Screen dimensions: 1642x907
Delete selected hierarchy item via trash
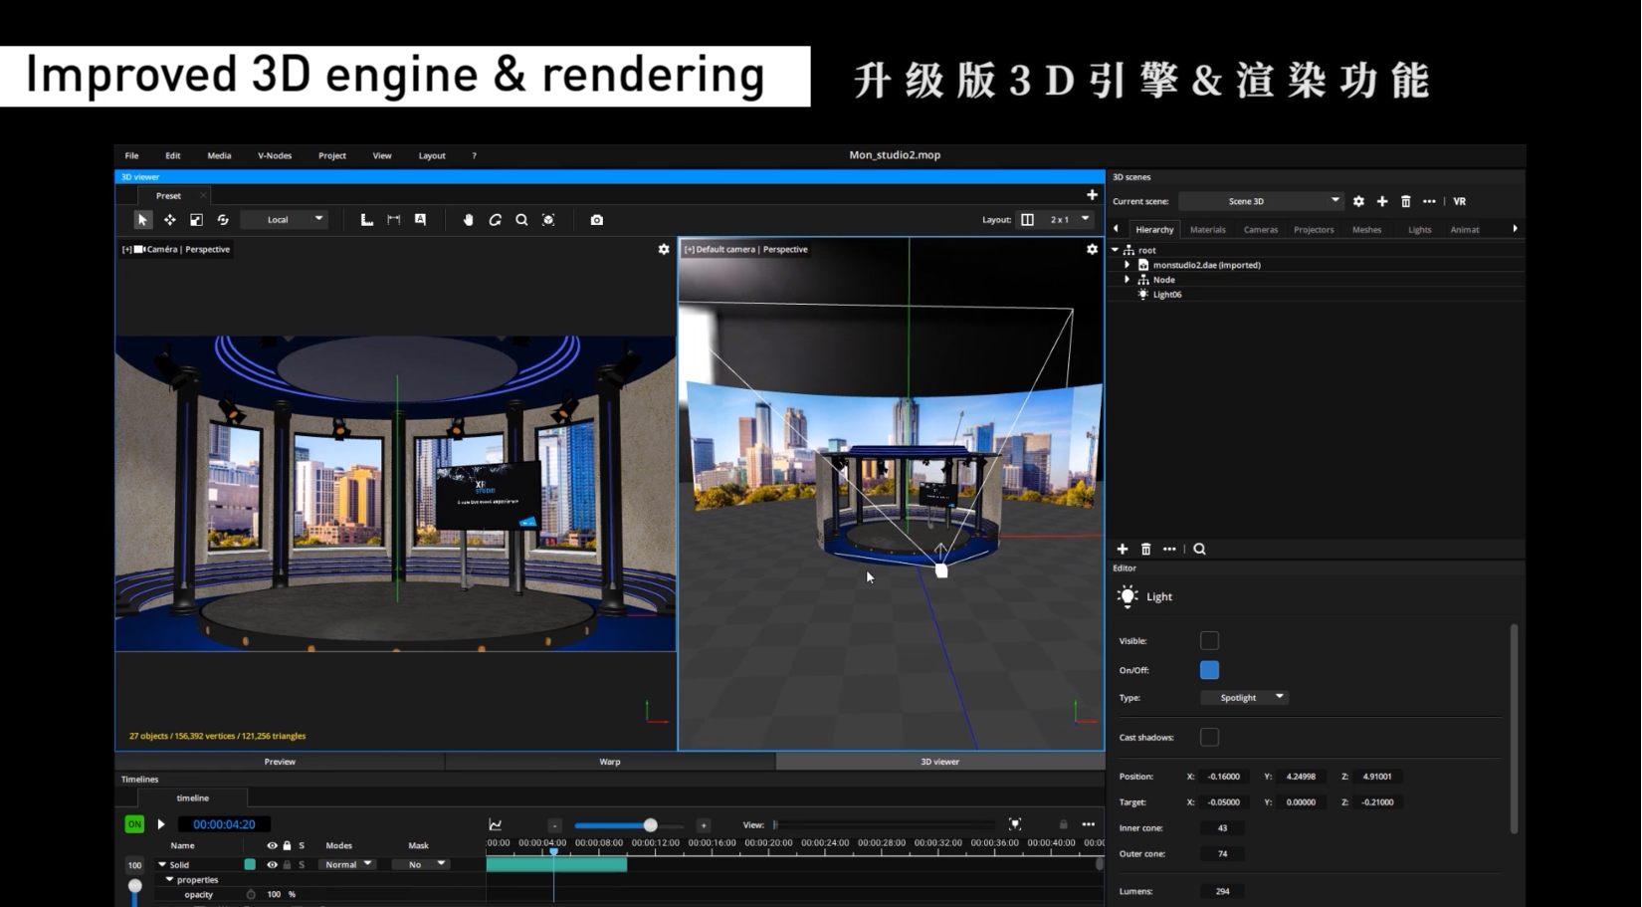point(1145,550)
